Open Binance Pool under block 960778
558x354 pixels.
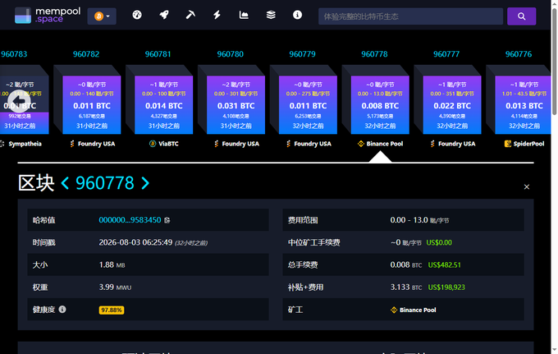(381, 144)
